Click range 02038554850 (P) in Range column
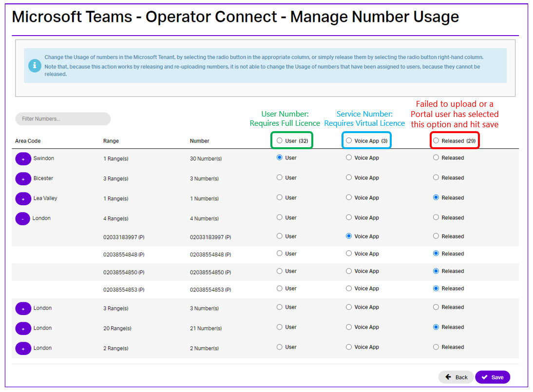Image resolution: width=533 pixels, height=392 pixels. point(124,273)
